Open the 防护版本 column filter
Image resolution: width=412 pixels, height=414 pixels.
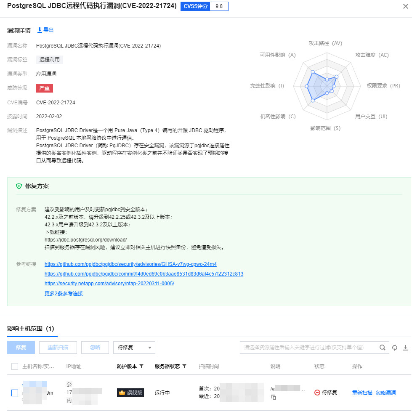[141, 366]
